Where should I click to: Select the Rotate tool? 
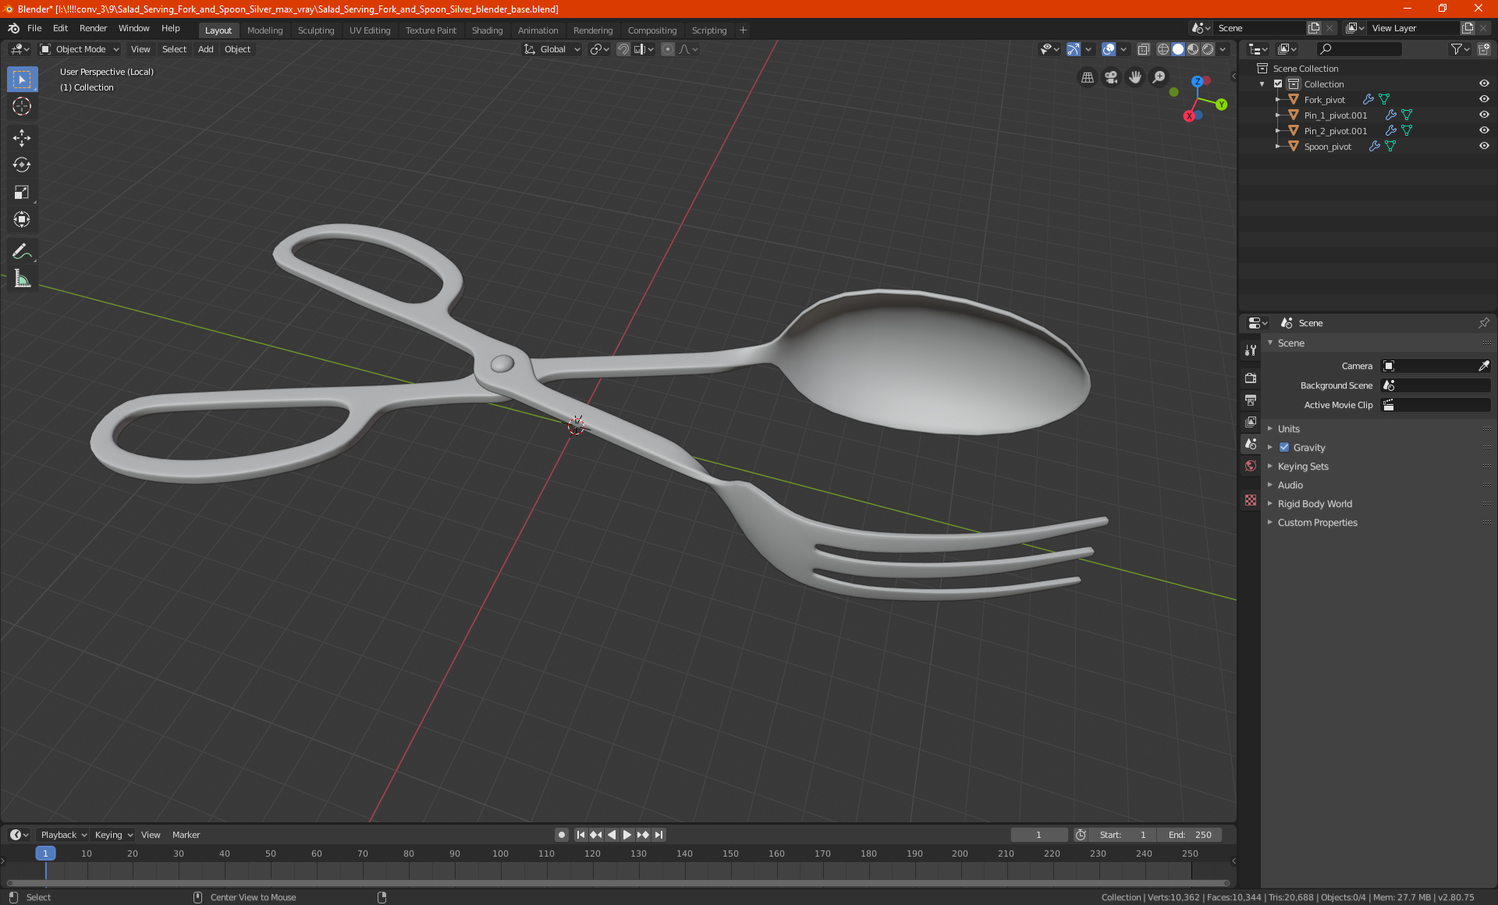coord(22,165)
